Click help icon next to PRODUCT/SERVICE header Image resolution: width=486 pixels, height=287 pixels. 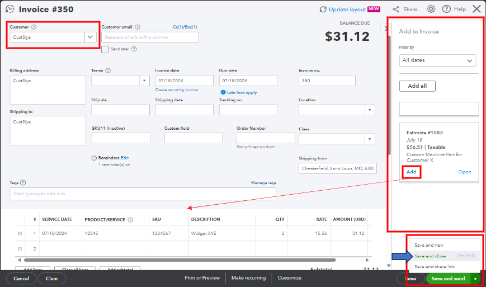point(130,220)
